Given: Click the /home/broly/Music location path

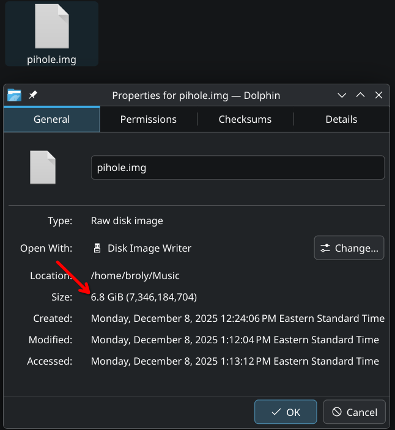Looking at the screenshot, I should pos(135,275).
